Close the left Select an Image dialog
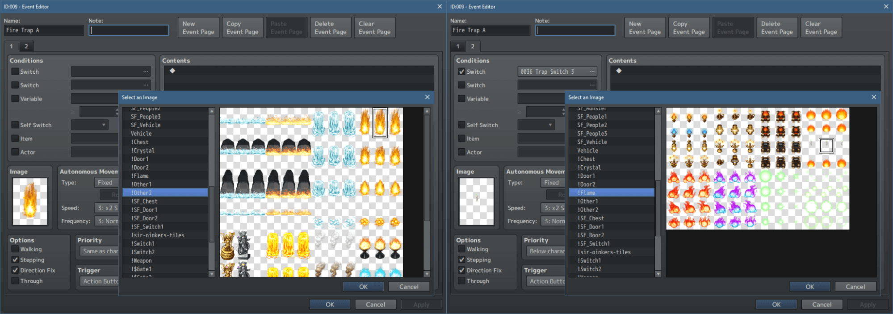Viewport: 893px width, 314px height. (428, 97)
